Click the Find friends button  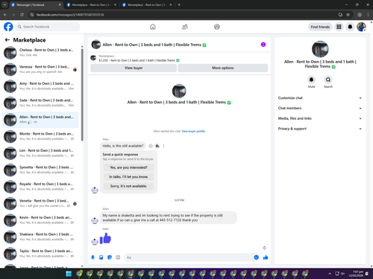coord(320,27)
